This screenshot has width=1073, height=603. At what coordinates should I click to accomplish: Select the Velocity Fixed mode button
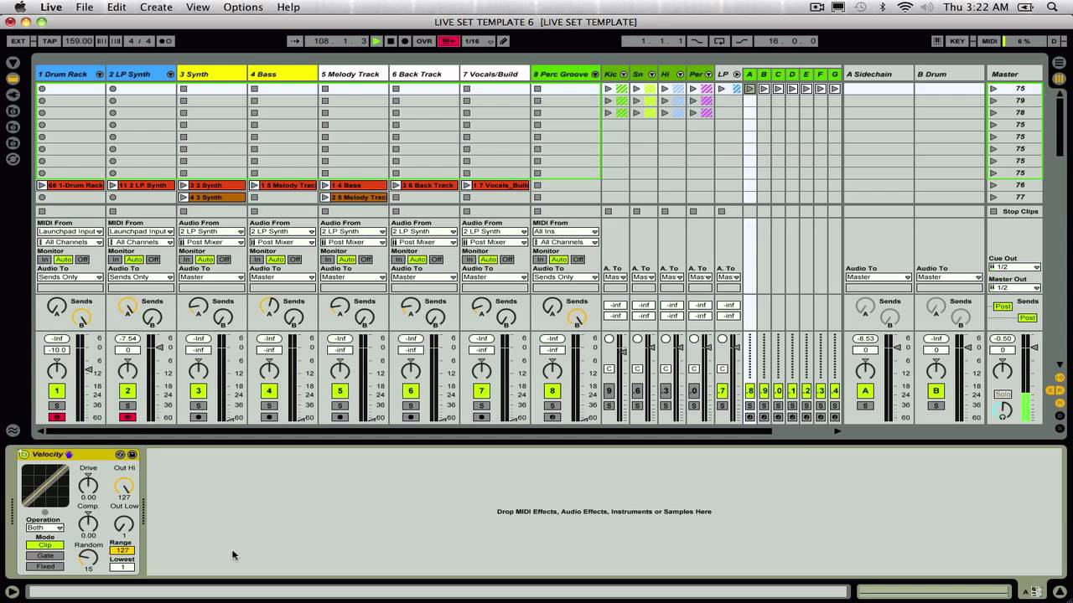[x=44, y=566]
